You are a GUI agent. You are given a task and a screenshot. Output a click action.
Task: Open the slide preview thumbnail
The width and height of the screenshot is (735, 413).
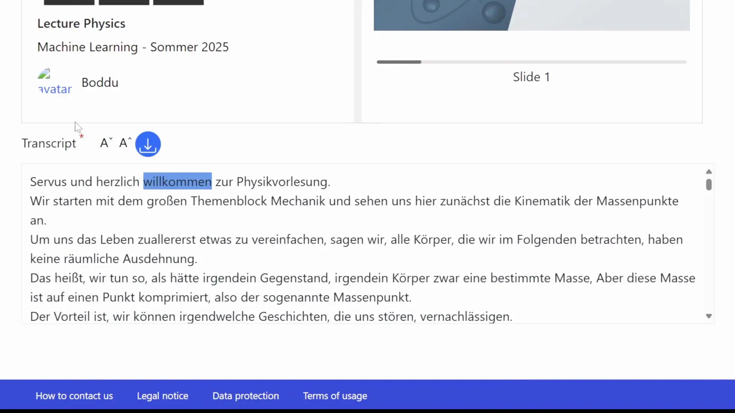click(x=531, y=15)
